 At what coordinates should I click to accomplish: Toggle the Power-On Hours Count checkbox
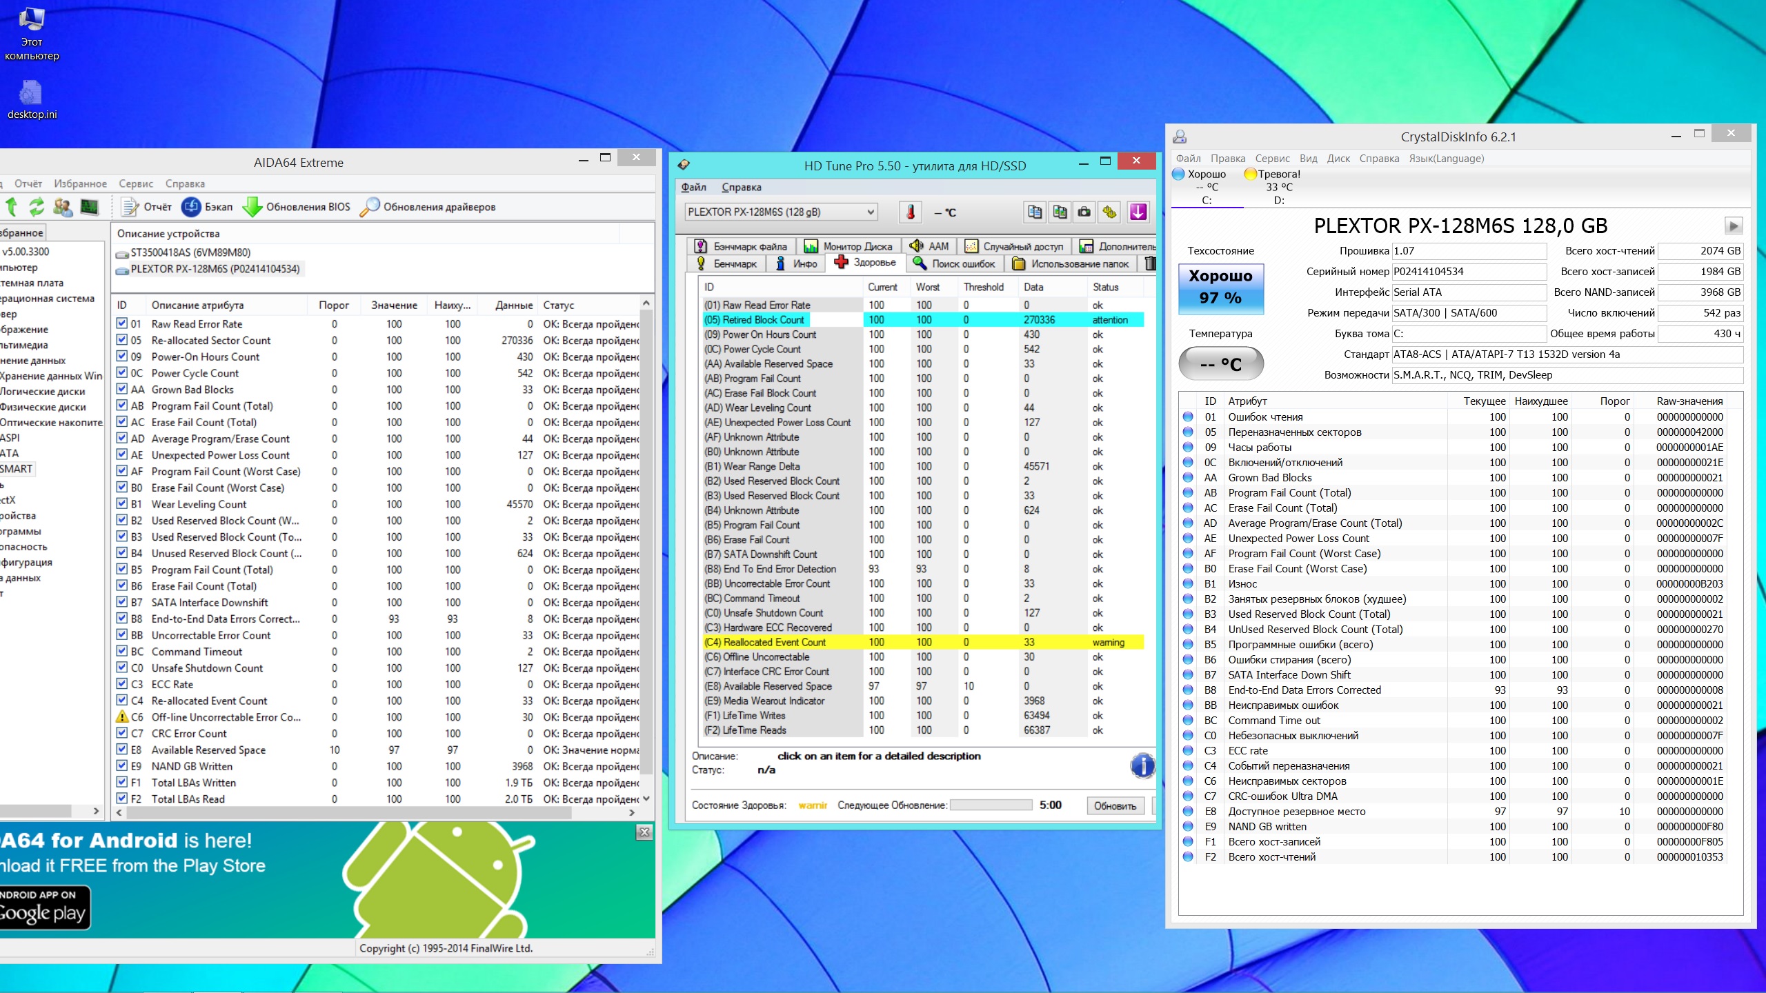click(x=122, y=357)
